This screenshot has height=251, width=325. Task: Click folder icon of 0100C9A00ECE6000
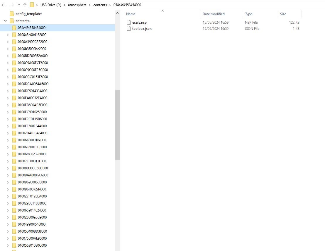[14, 63]
